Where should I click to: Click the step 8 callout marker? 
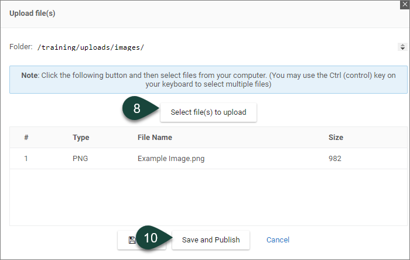coord(138,109)
